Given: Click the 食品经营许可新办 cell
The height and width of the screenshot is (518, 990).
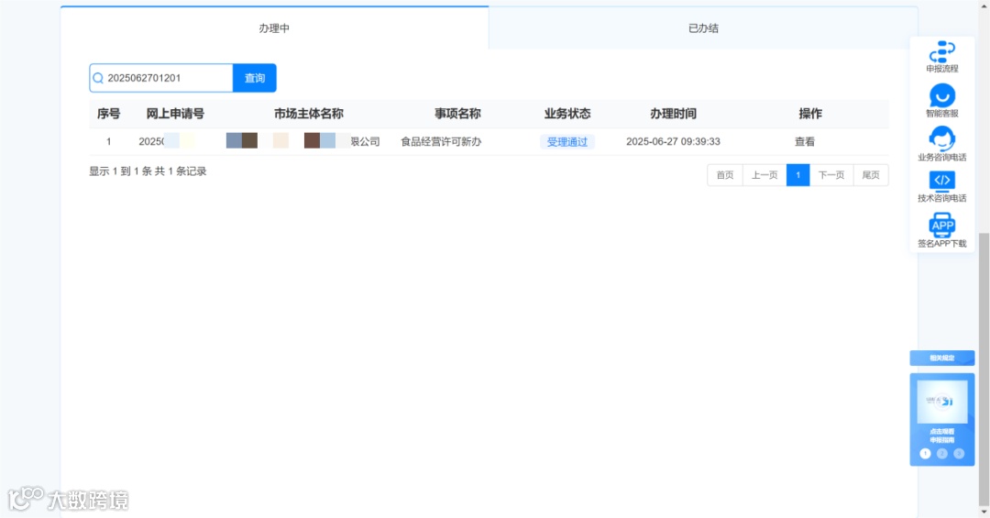Looking at the screenshot, I should [x=441, y=141].
